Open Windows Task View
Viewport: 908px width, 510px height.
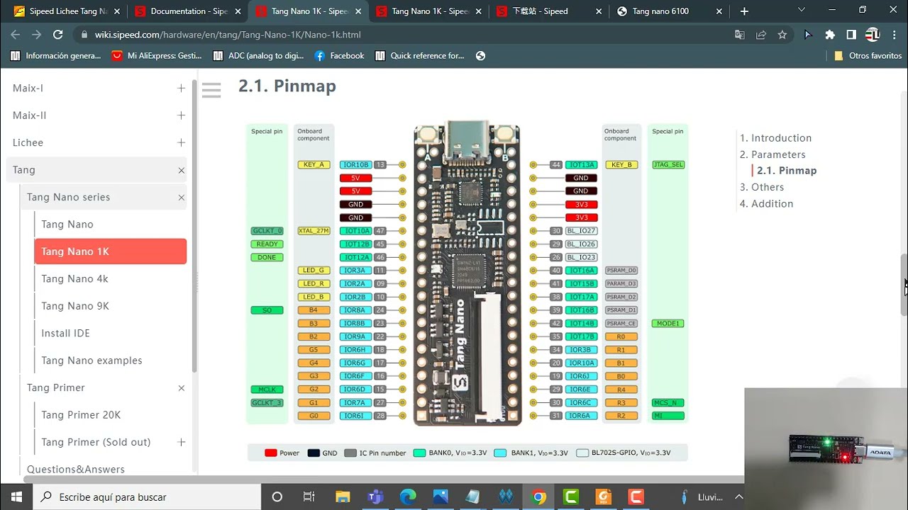309,497
